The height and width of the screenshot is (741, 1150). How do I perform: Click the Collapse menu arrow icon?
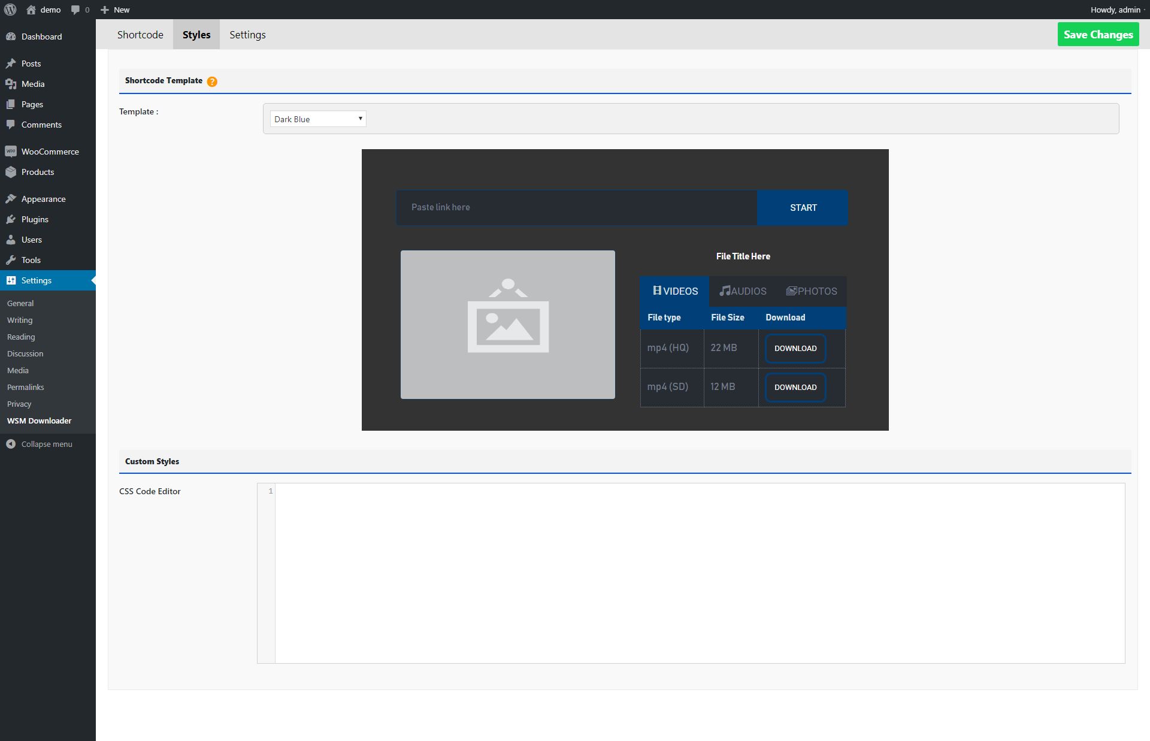[x=11, y=444]
